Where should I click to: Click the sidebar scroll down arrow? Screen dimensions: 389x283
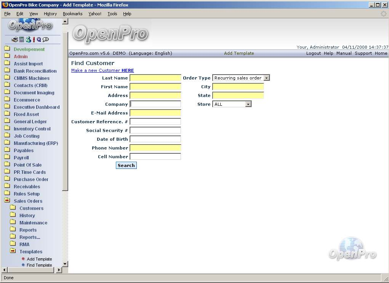[65, 264]
